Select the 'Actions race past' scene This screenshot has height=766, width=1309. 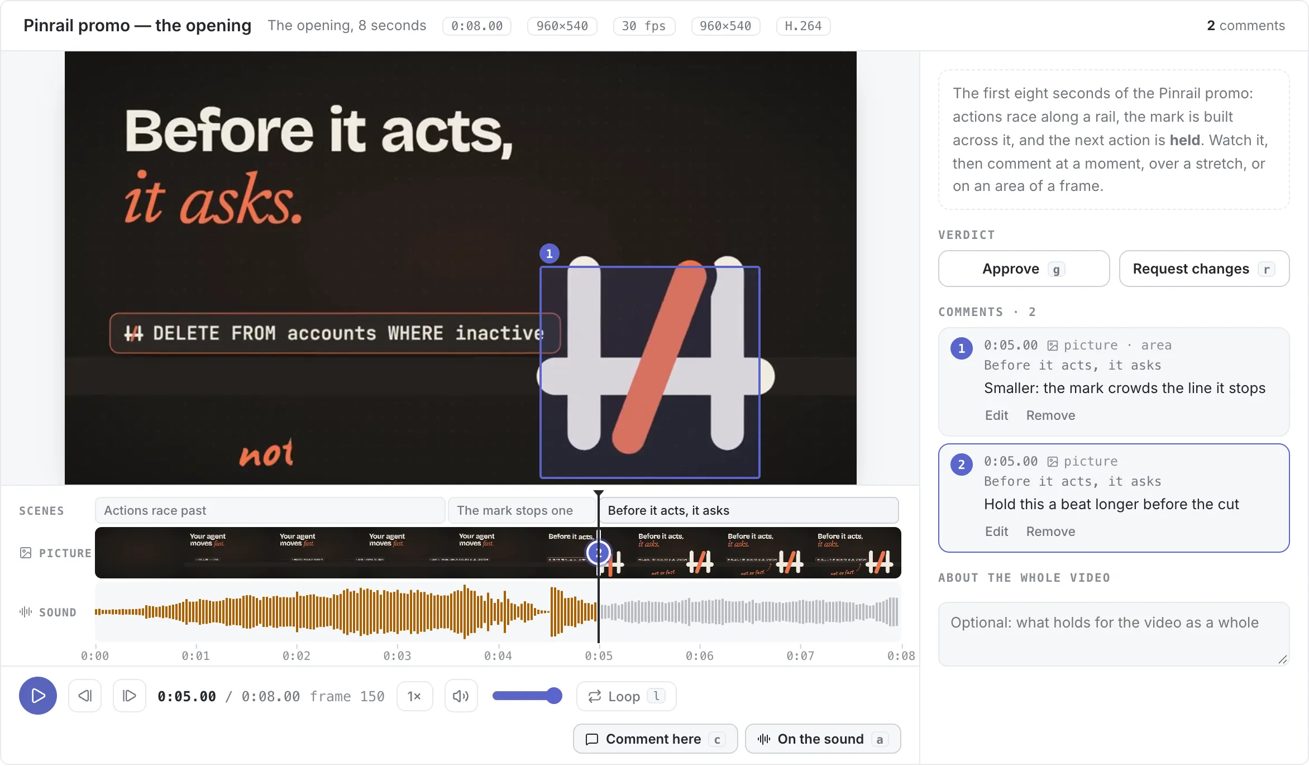click(270, 510)
